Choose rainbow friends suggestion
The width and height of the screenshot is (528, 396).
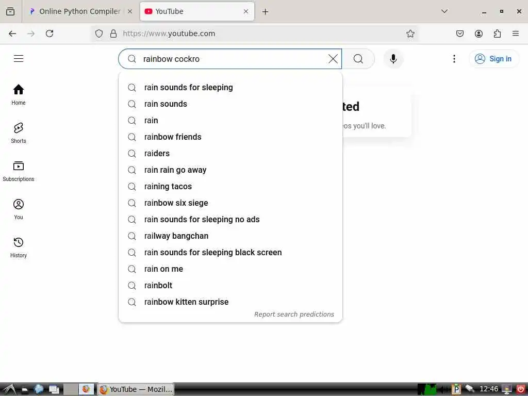coord(230,137)
